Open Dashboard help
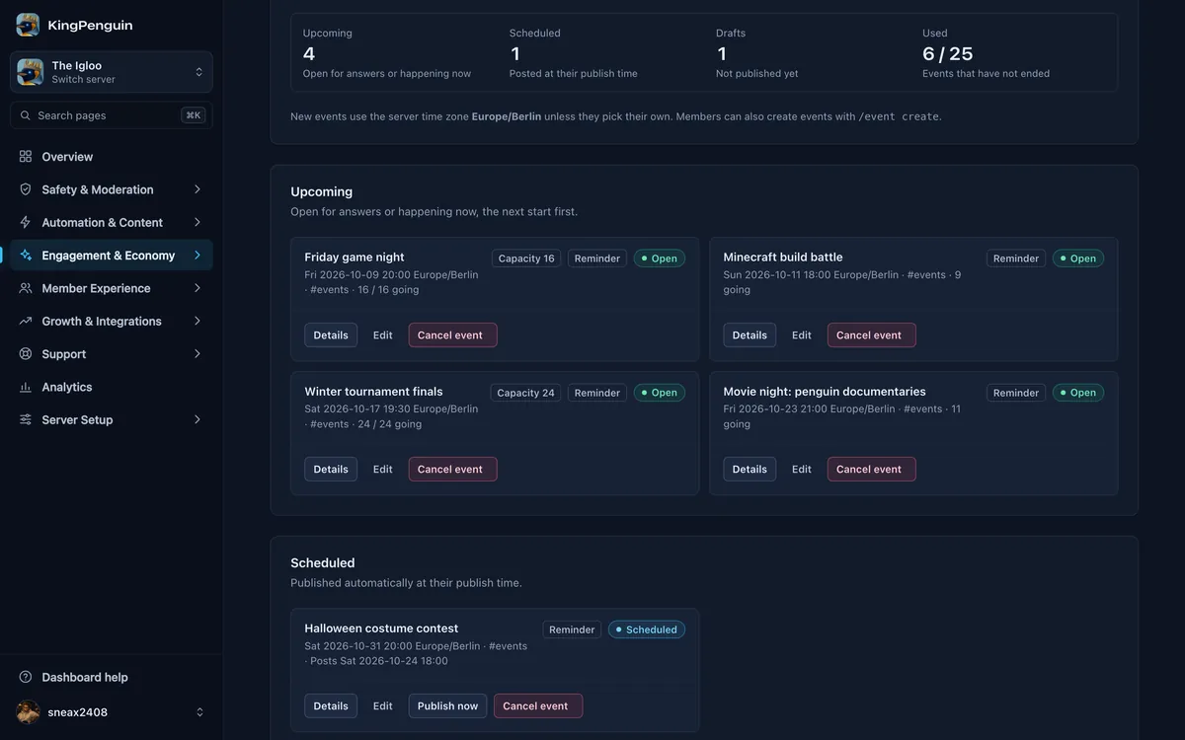 [112, 677]
